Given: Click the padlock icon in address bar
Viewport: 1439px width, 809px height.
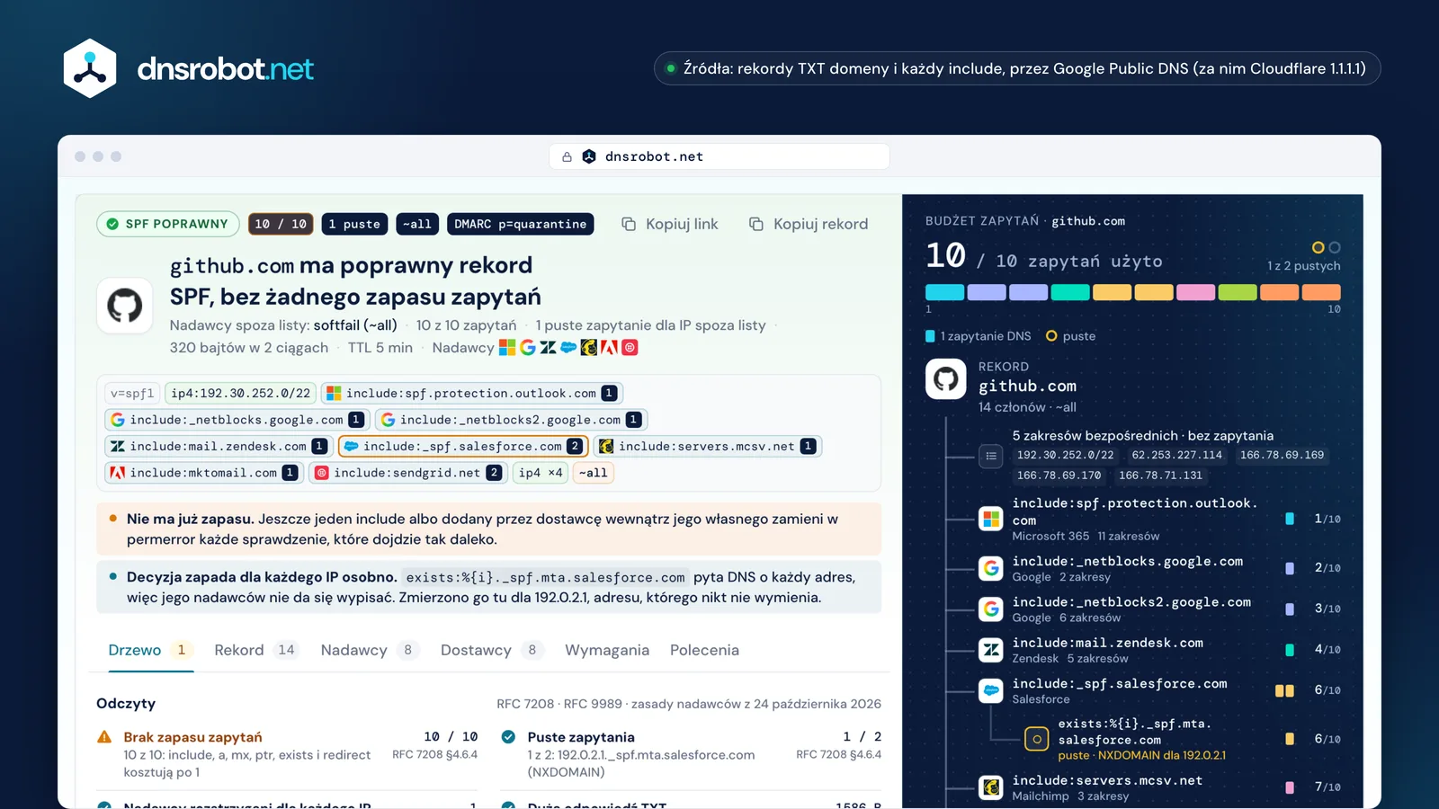Looking at the screenshot, I should point(567,156).
